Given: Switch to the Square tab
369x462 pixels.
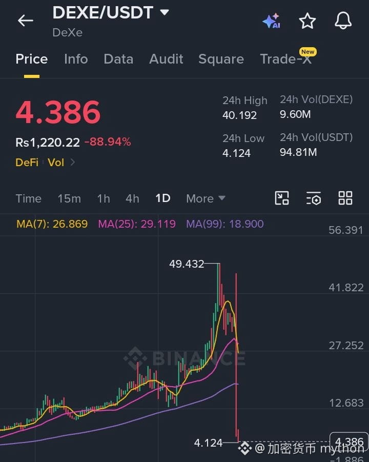Looking at the screenshot, I should (221, 59).
